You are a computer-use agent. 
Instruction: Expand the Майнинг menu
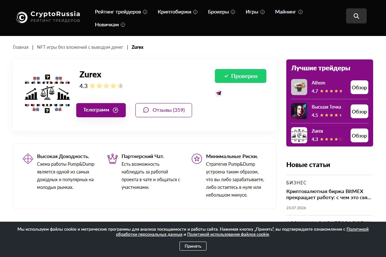tap(289, 12)
